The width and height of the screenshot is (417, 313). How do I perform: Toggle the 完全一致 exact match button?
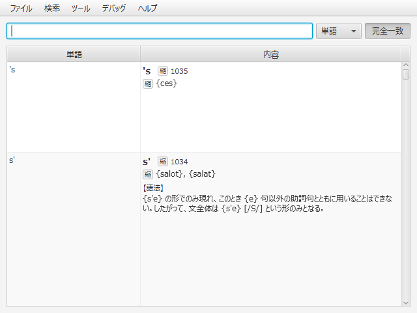(x=387, y=31)
